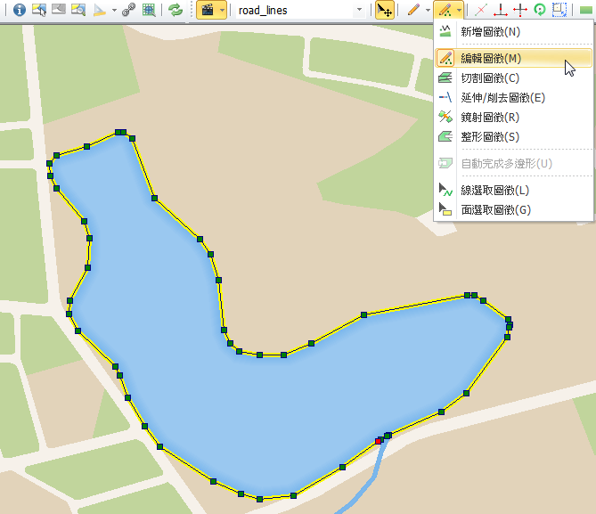Open the road_lines layer combo box
This screenshot has height=514, width=596.
point(300,11)
